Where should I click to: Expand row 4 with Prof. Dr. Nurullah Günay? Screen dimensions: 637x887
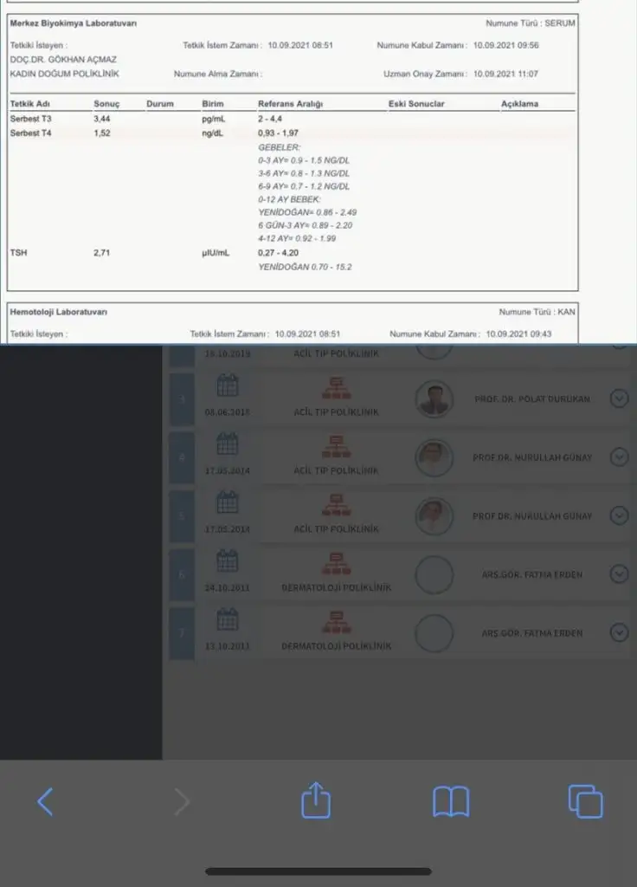click(x=619, y=456)
